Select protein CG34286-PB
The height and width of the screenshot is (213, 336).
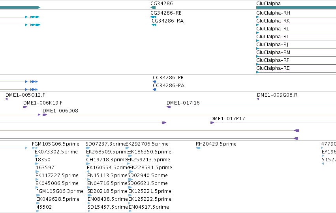[x=168, y=77]
